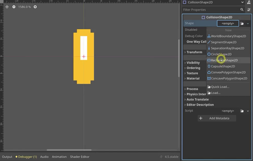Open the object documentation icon in the inspector
The image size is (253, 161).
tap(249, 2)
